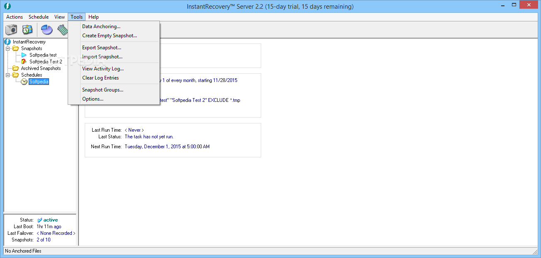Viewport: 541px width, 258px height.
Task: Click the pie chart toolbar icon
Action: pyautogui.click(x=47, y=30)
